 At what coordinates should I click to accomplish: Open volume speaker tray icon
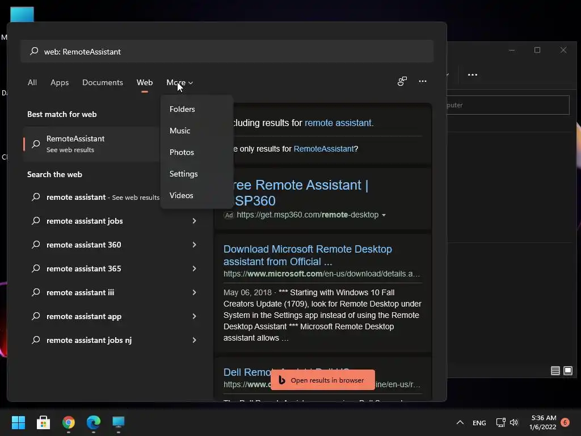tap(514, 422)
